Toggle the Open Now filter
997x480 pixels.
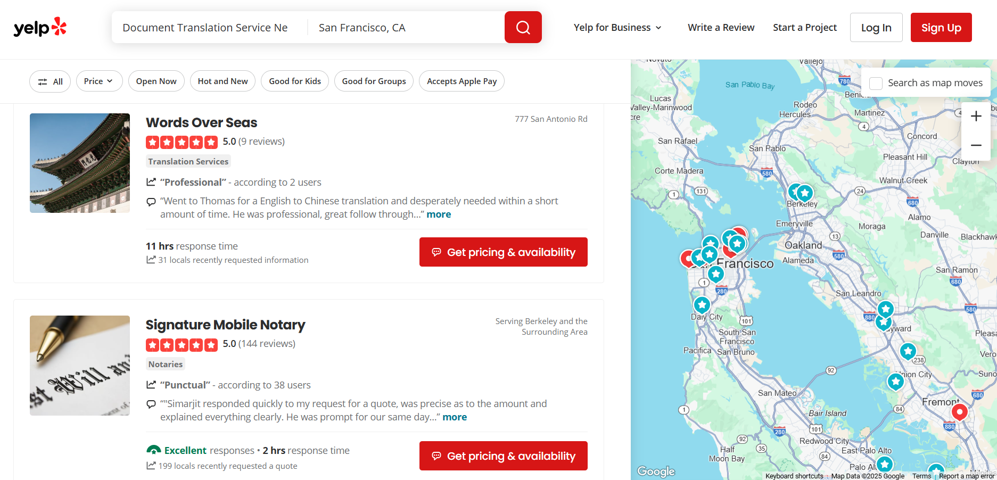156,81
